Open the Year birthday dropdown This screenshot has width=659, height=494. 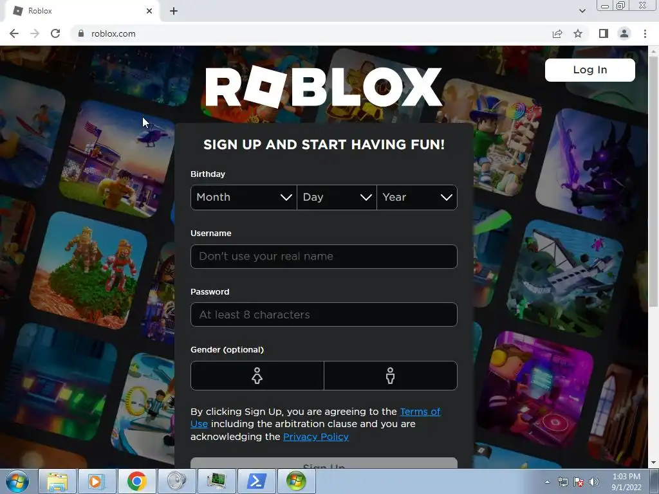(417, 197)
